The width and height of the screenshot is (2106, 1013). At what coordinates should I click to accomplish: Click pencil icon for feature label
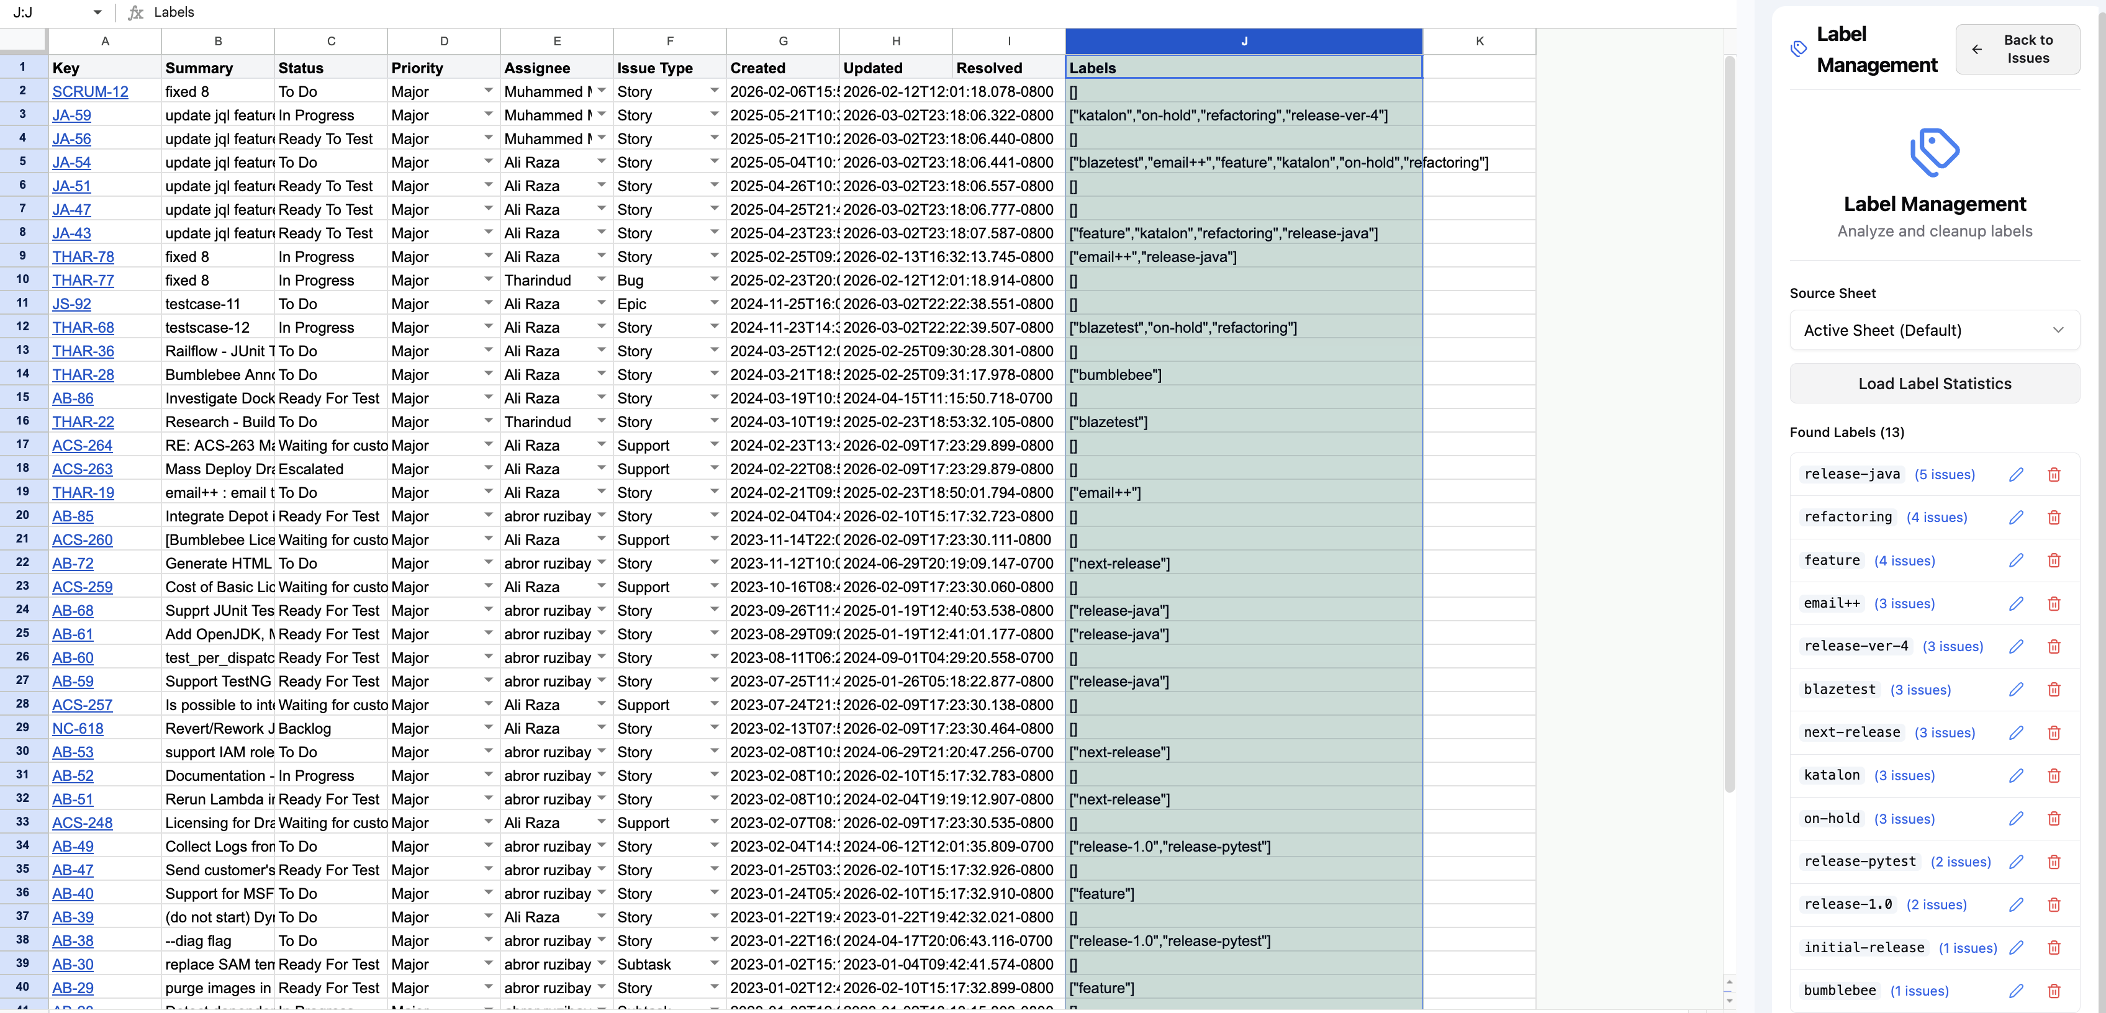2016,560
